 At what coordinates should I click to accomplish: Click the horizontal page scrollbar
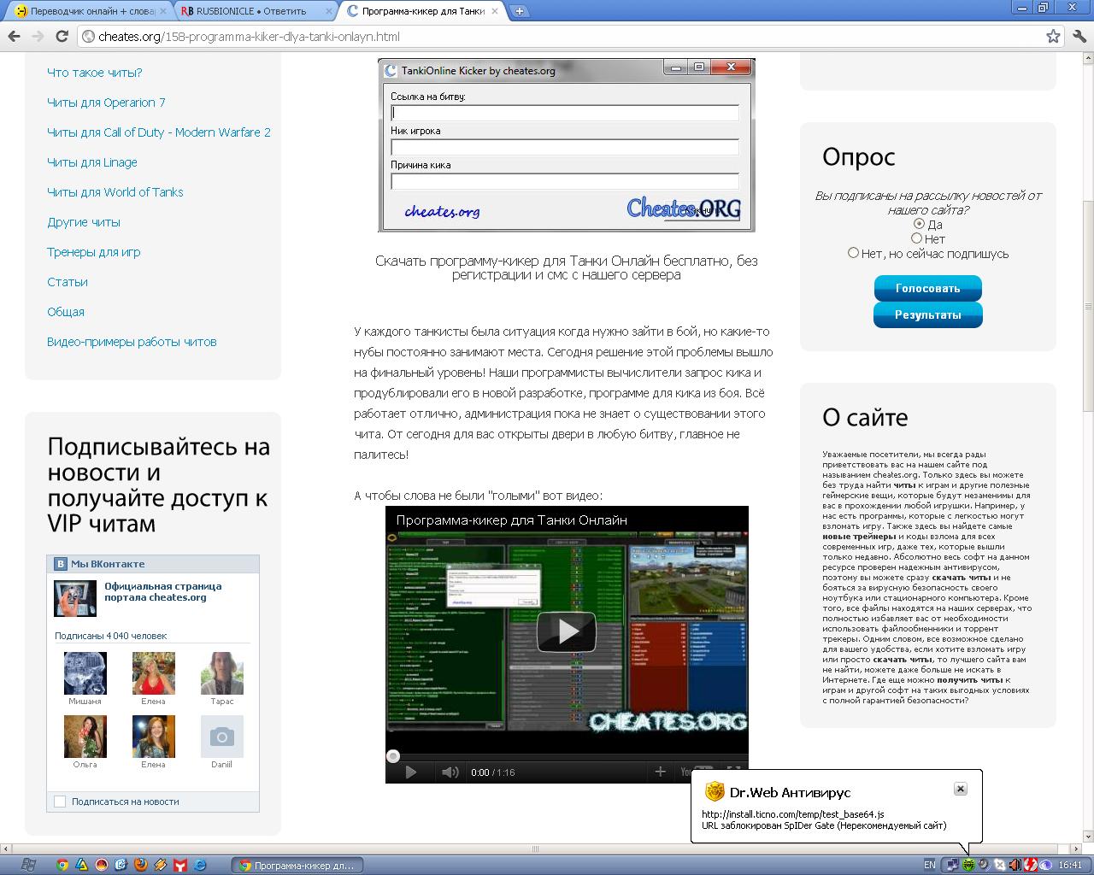point(537,849)
